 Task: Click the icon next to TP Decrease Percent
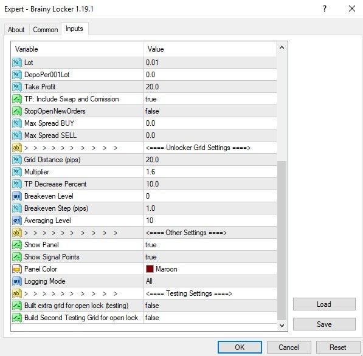pyautogui.click(x=17, y=184)
